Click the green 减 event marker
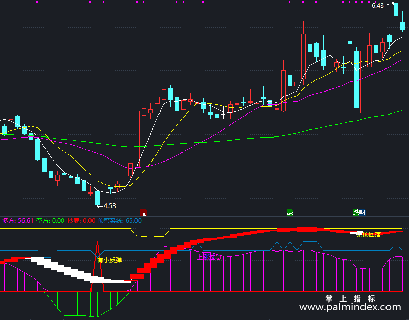The image size is (409, 320). pos(290,213)
